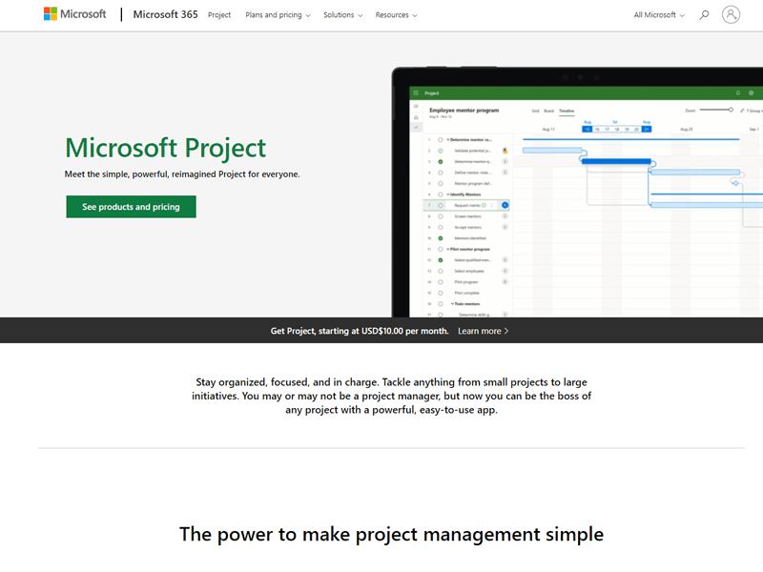Expand the Plans and pricing menu
763x572 pixels.
(278, 15)
